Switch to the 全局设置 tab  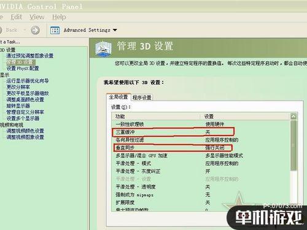119,97
